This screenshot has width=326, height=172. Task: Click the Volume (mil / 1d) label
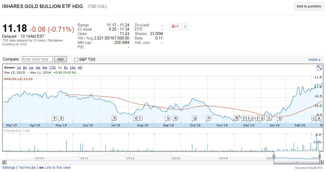[x=17, y=131]
